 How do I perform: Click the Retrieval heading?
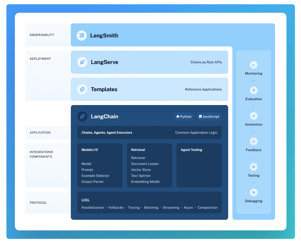[138, 150]
